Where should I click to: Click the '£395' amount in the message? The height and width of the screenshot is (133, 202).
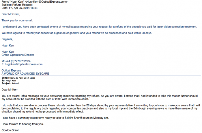tap(58, 99)
